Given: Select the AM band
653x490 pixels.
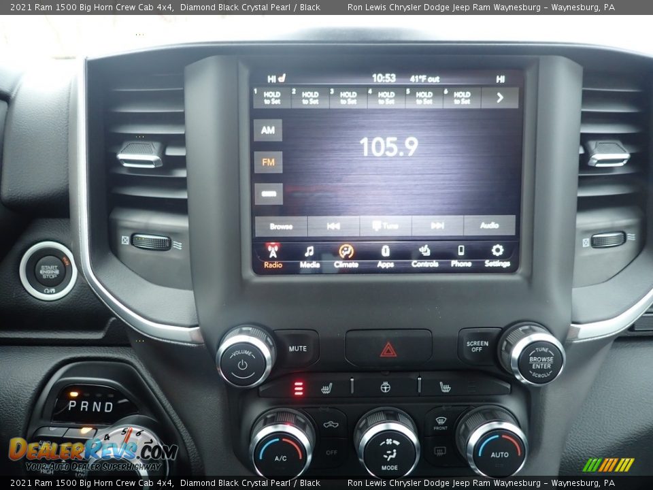Looking at the screenshot, I should [x=268, y=130].
